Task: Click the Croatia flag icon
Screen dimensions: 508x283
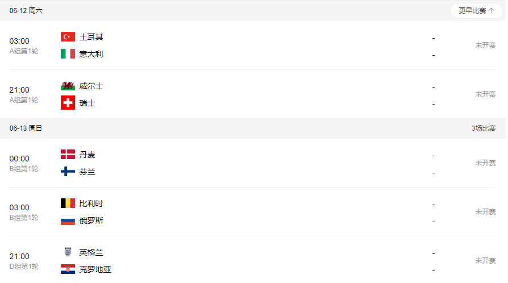Action: click(x=68, y=269)
